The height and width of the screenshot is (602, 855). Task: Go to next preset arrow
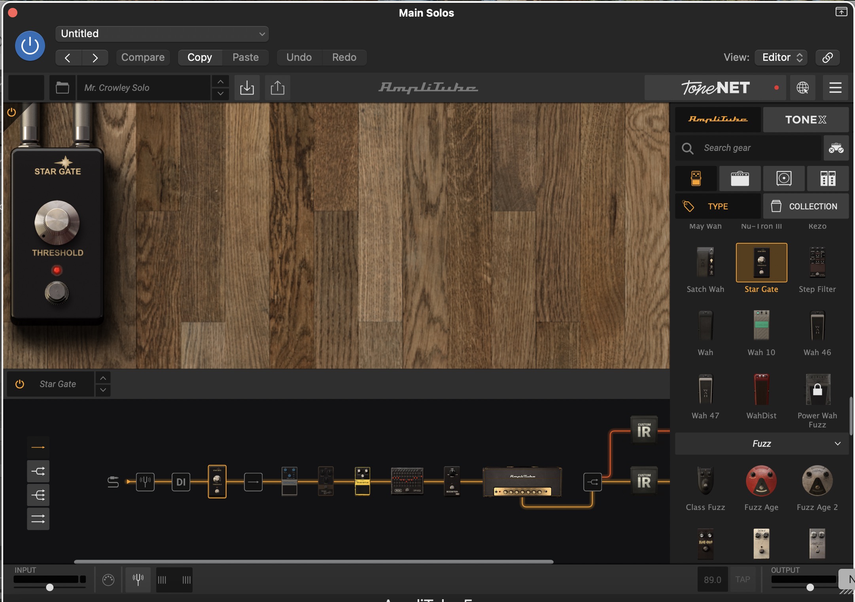click(95, 58)
